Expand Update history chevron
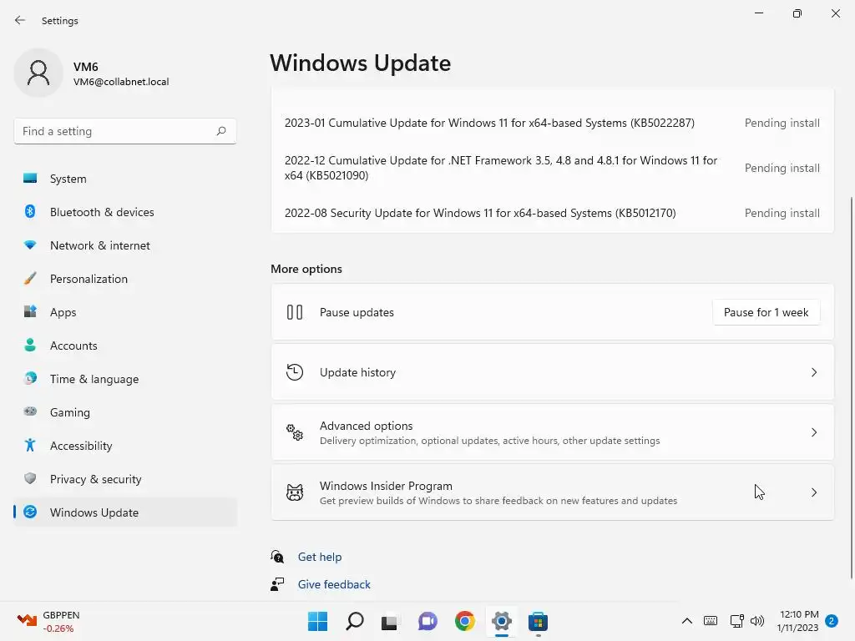The width and height of the screenshot is (855, 641). pos(813,372)
